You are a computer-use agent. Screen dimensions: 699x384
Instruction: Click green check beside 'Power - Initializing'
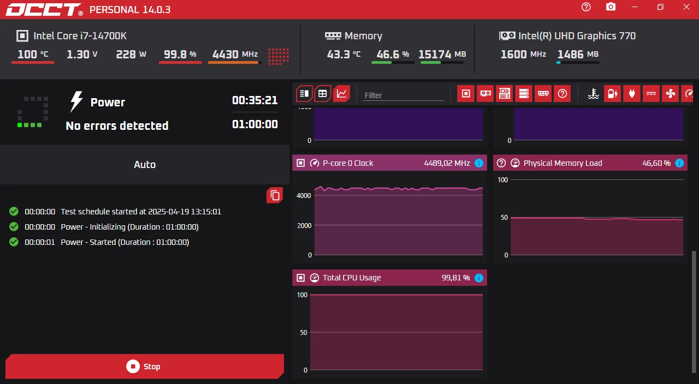[x=14, y=226]
